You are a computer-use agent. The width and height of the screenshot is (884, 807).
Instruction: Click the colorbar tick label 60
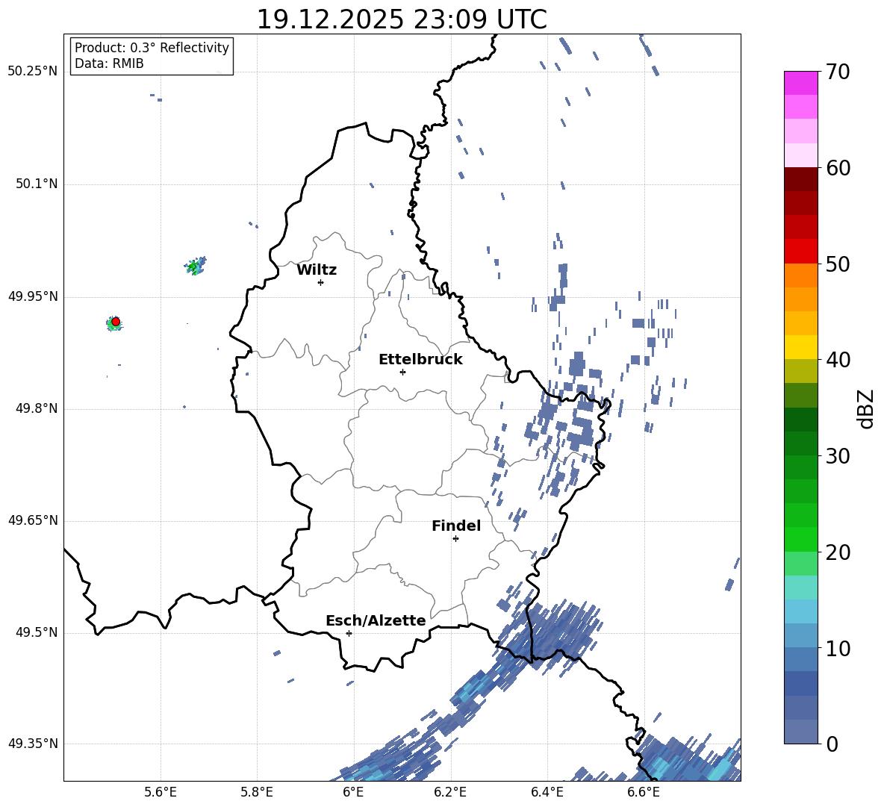tap(838, 168)
